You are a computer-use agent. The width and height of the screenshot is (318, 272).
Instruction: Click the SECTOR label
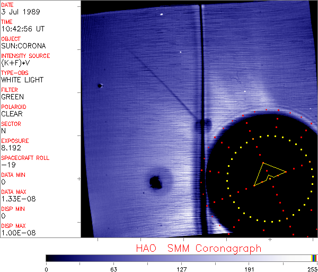click(11, 124)
